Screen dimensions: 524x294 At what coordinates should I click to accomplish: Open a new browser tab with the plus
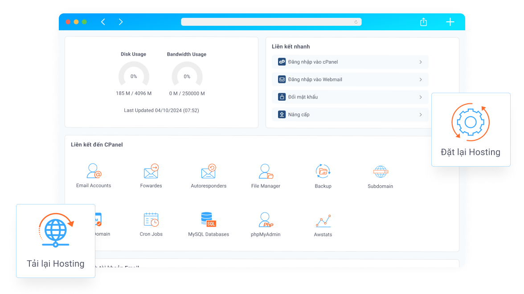coord(450,21)
